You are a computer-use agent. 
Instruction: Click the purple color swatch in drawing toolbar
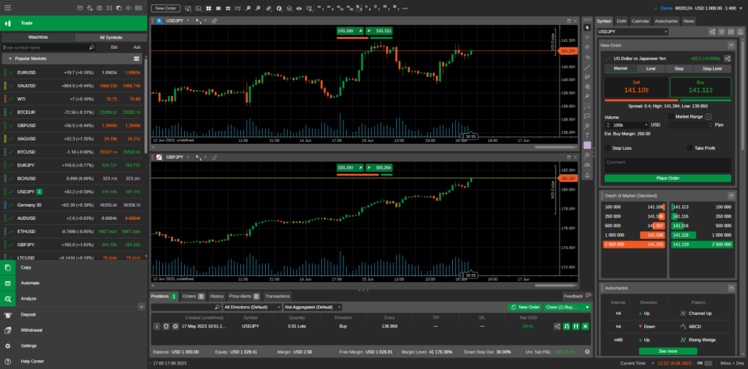[x=587, y=145]
